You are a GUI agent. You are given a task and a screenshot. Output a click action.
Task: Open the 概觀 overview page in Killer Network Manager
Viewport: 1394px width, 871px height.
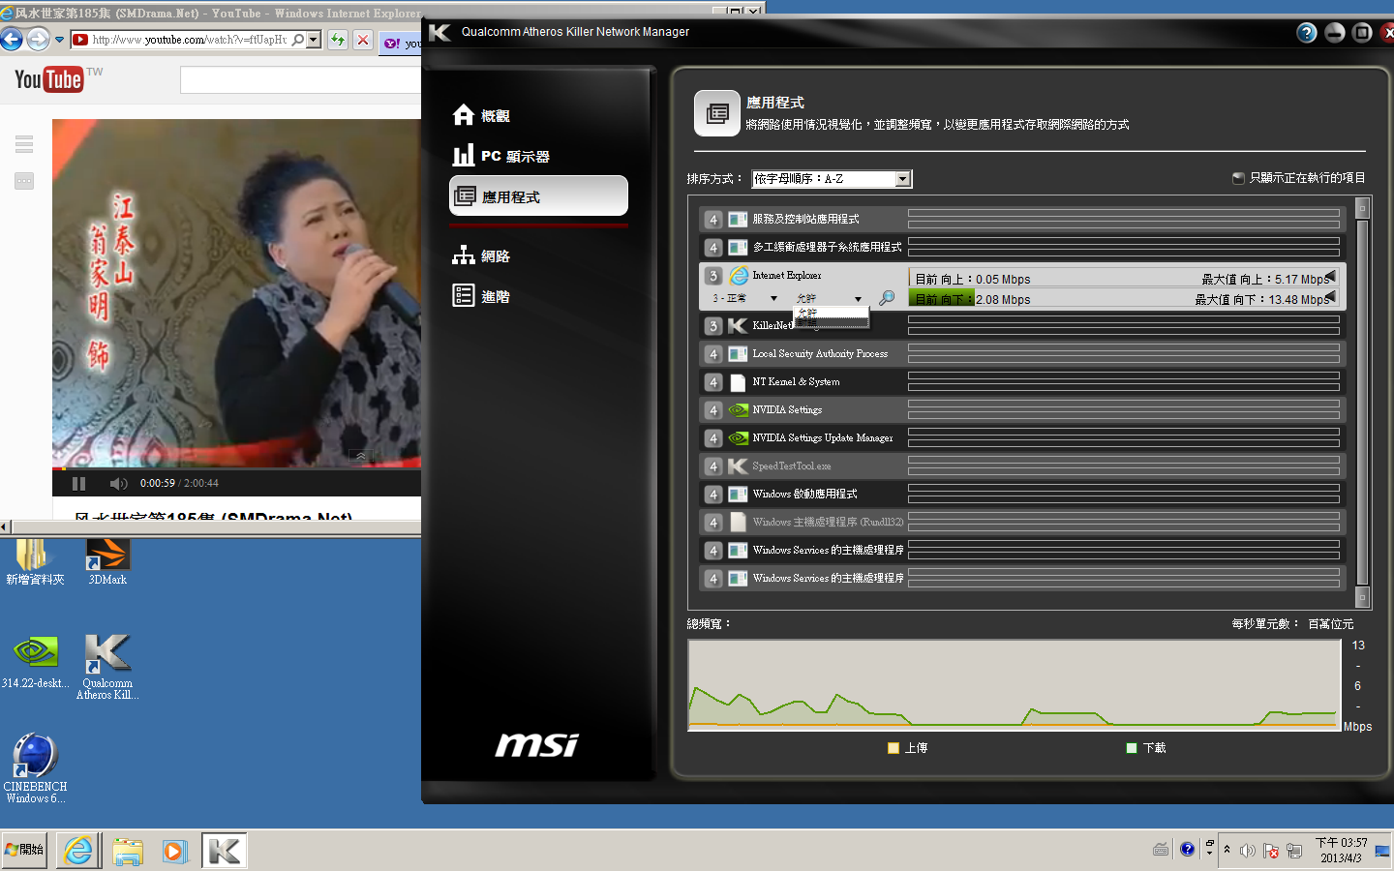click(482, 115)
